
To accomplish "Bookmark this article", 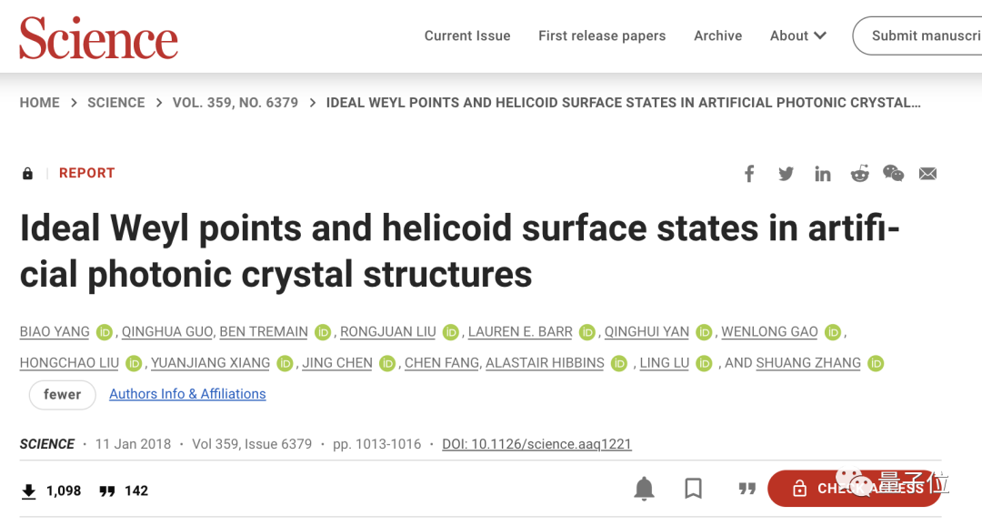I will [x=694, y=490].
